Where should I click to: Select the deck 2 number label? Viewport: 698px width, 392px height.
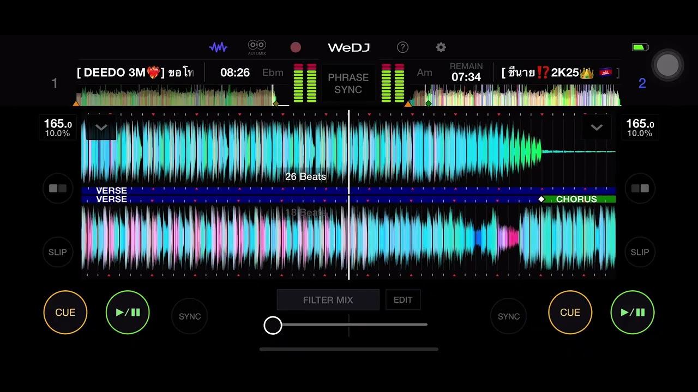coord(642,83)
